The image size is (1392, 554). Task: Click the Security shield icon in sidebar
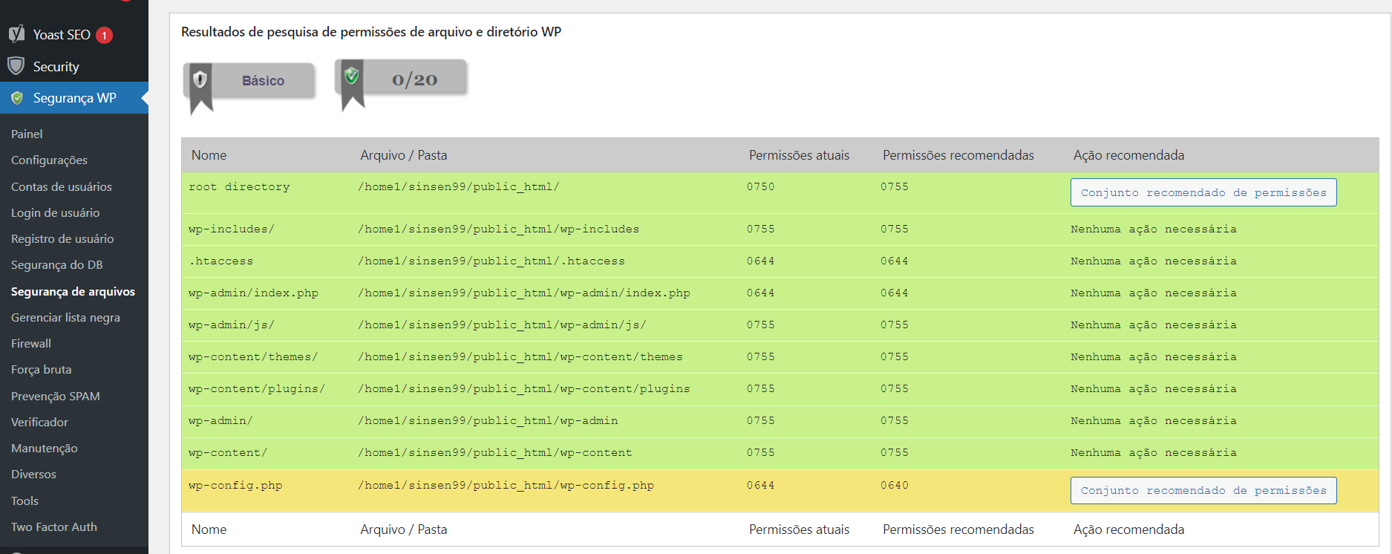(16, 66)
